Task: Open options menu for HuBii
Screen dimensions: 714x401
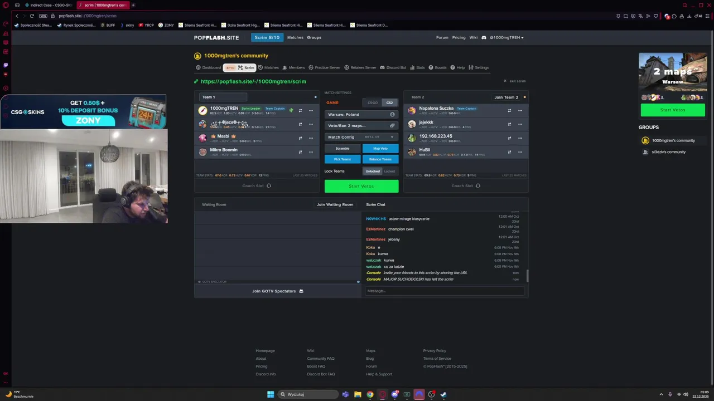Action: [x=520, y=152]
